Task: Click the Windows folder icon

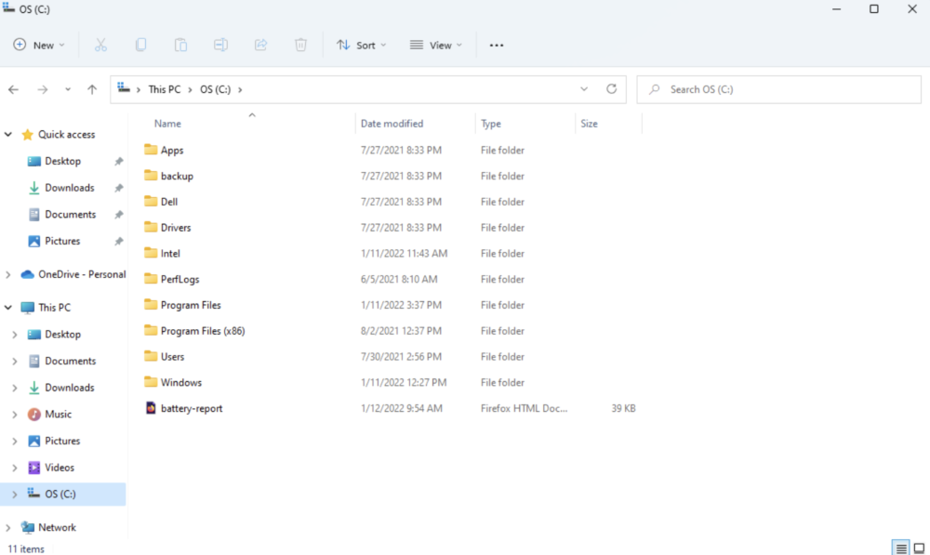Action: 151,382
